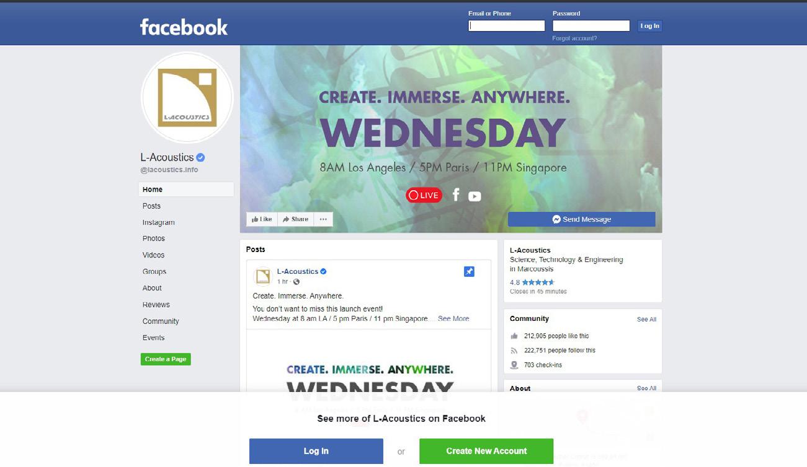This screenshot has width=807, height=467.
Task: Click the Email or Phone input field
Action: (x=507, y=26)
